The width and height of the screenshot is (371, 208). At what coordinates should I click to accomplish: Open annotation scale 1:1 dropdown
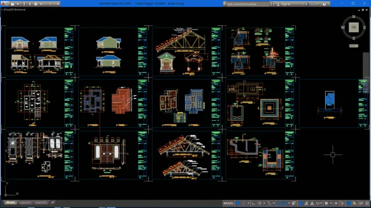(x=319, y=203)
